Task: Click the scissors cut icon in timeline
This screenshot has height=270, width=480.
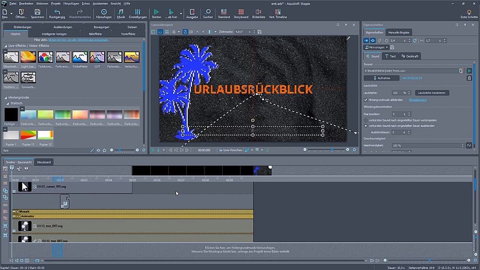Action: coord(19,169)
